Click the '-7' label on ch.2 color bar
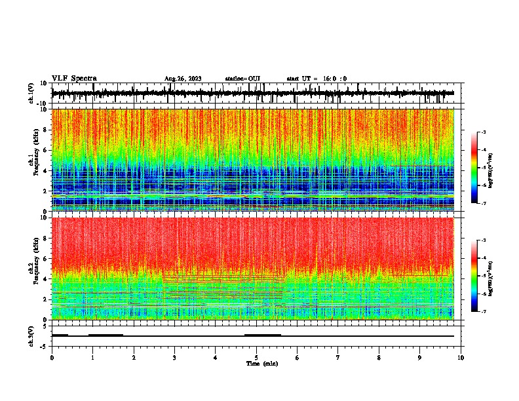The image size is (519, 401). click(x=483, y=311)
